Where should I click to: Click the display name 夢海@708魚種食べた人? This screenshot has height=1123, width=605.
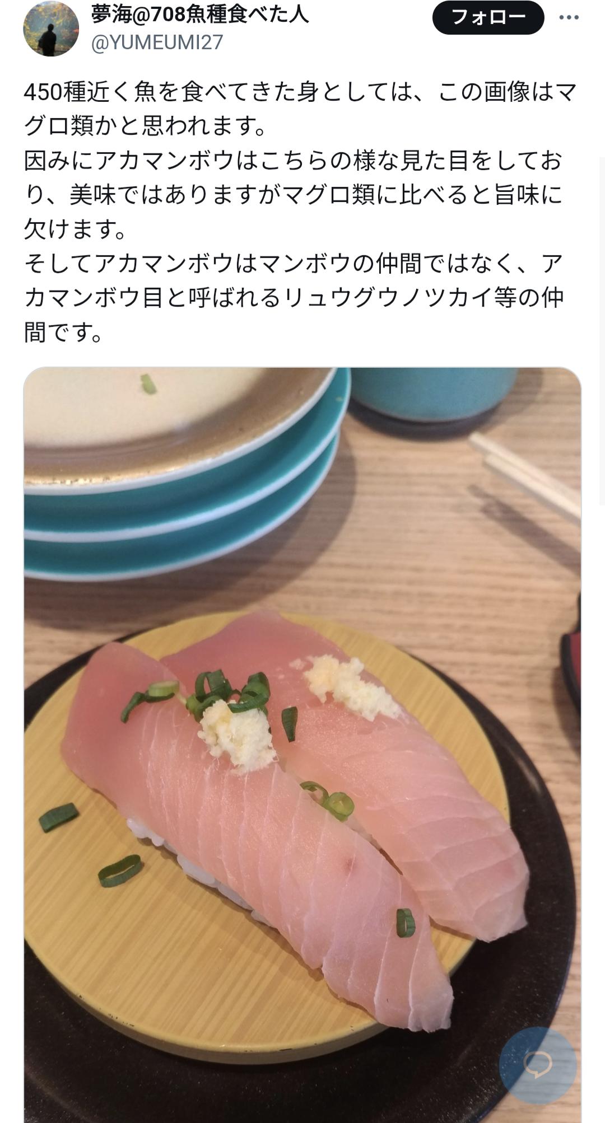tap(199, 13)
